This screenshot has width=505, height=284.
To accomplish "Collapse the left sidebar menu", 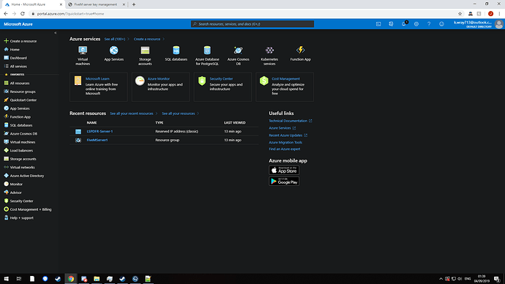I will coord(56,33).
